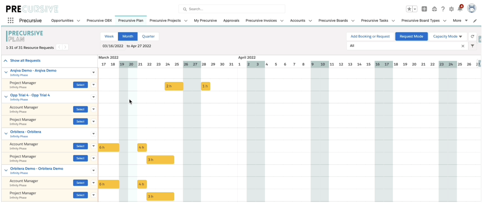Select Orbitera Demo Account Manager request
Screen dimensions: 483x204
[x=80, y=183]
